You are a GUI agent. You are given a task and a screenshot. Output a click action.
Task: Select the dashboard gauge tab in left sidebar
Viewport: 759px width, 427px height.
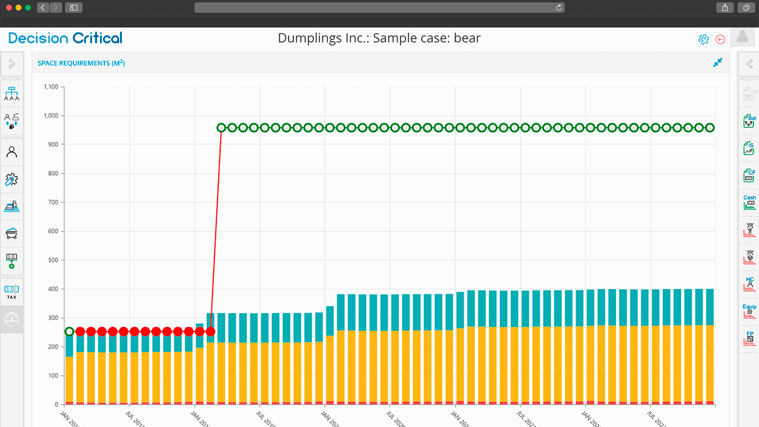pyautogui.click(x=11, y=319)
